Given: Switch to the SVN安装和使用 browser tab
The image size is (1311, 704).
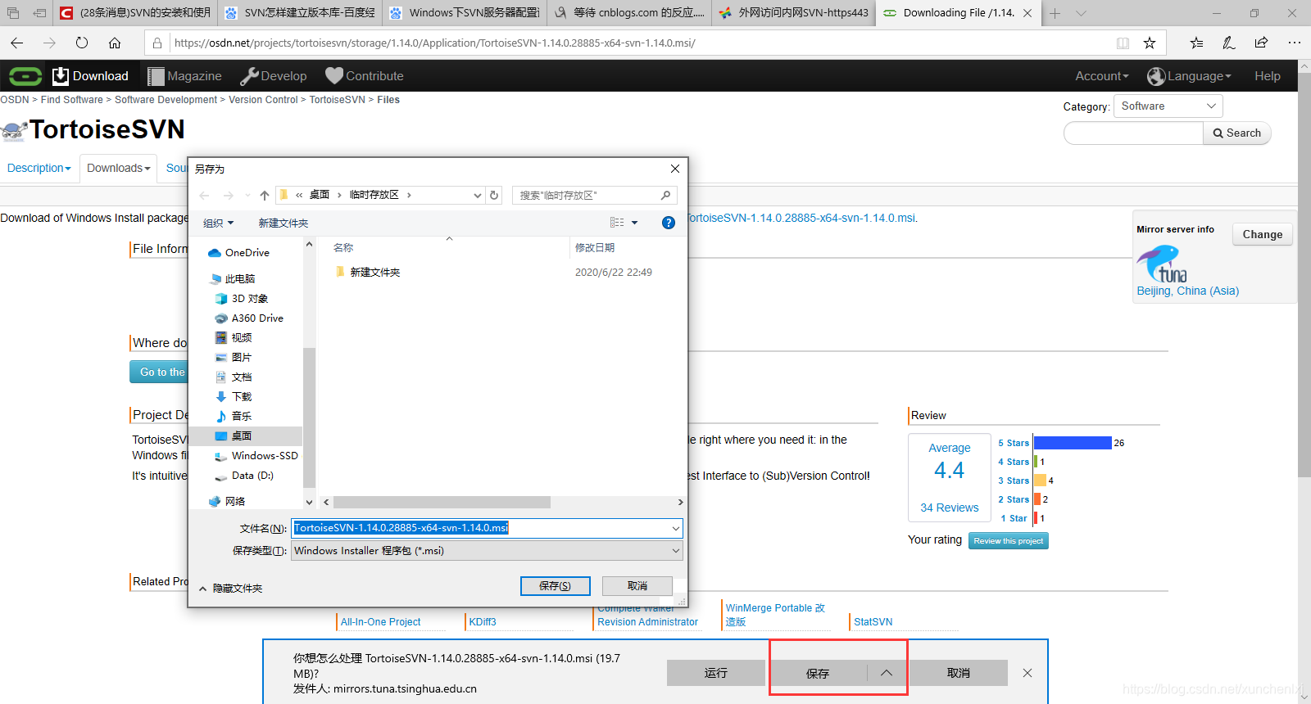Looking at the screenshot, I should coord(135,13).
